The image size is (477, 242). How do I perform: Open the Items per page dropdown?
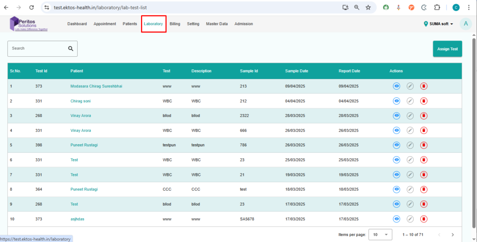point(380,235)
